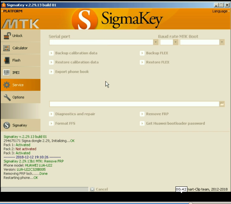Viewport: 231px width, 204px height.
Task: Click 'Phone model: HUAWEI LUA-U22' log line
Action: pyautogui.click(x=28, y=165)
